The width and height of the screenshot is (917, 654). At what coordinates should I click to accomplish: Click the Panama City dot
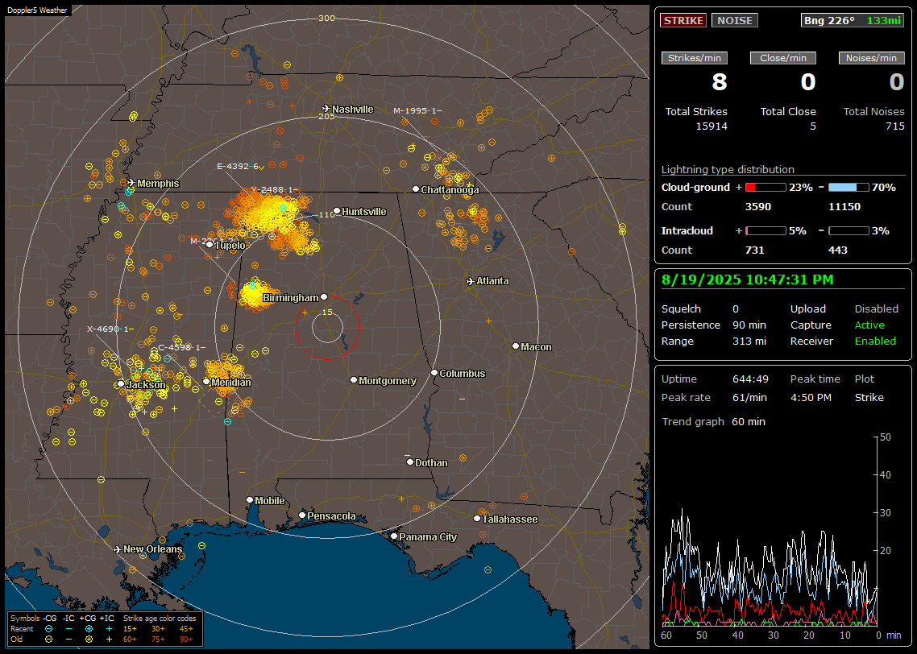394,536
